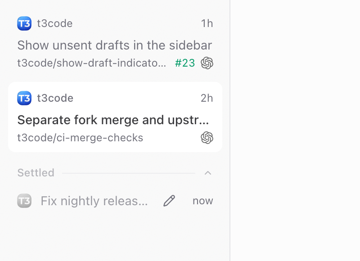Click the 1h timestamp
This screenshot has height=261, width=360.
coord(207,23)
